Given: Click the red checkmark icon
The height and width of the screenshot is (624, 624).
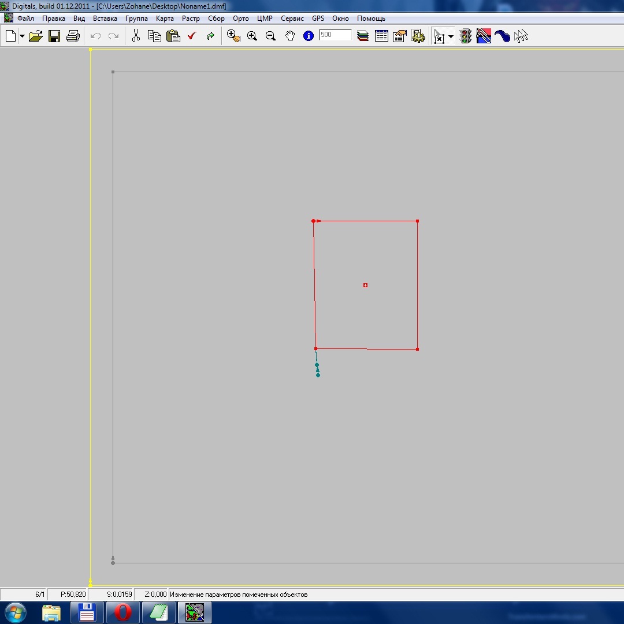Looking at the screenshot, I should tap(192, 36).
